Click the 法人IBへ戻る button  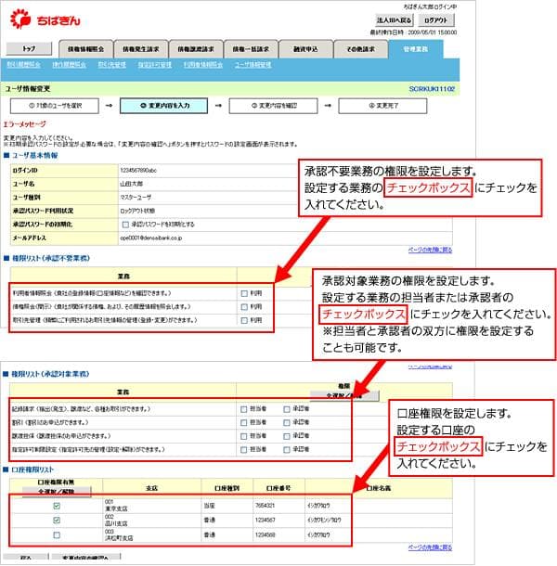pyautogui.click(x=394, y=19)
